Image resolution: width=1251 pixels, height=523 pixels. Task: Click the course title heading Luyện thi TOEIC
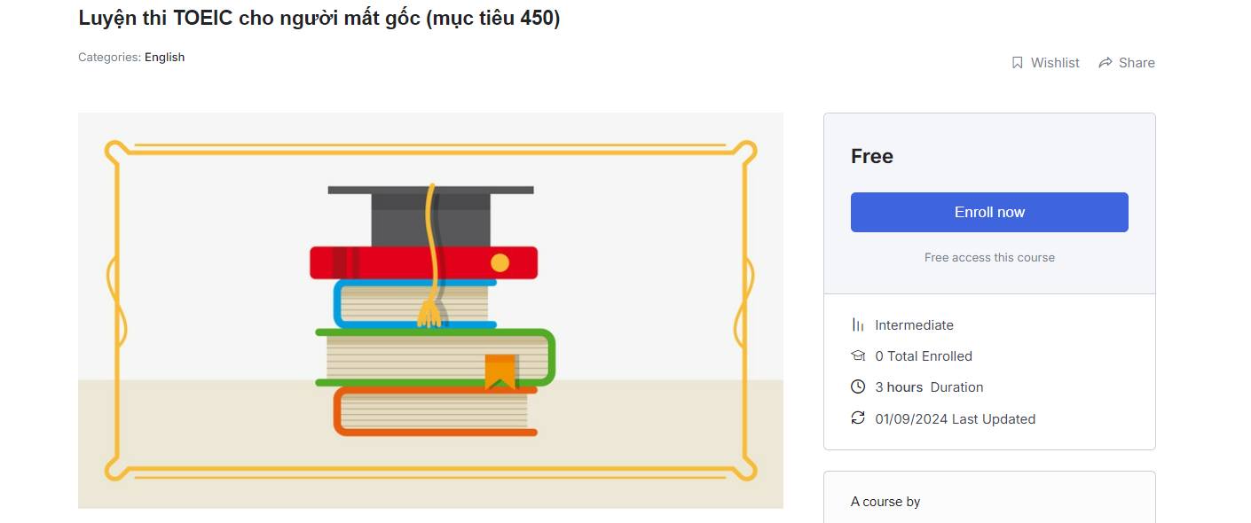[x=319, y=19]
